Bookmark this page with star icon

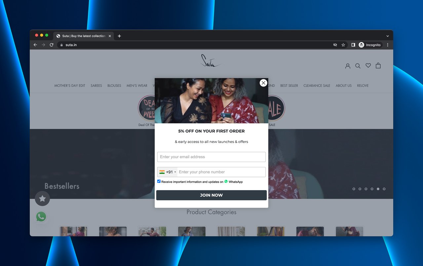(x=343, y=45)
